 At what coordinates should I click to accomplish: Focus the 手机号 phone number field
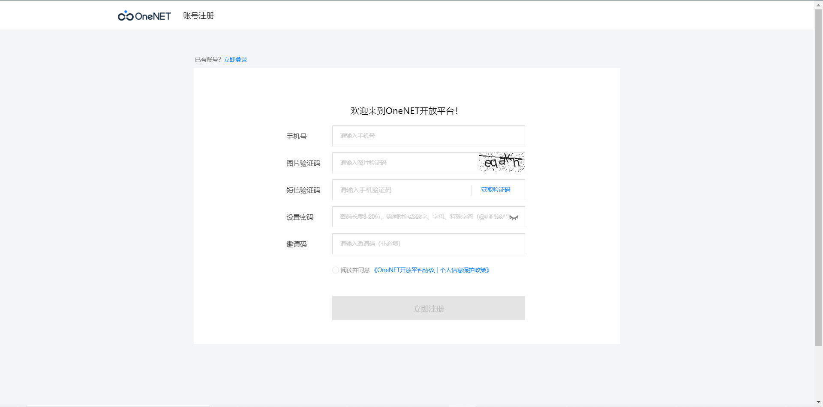pos(429,136)
